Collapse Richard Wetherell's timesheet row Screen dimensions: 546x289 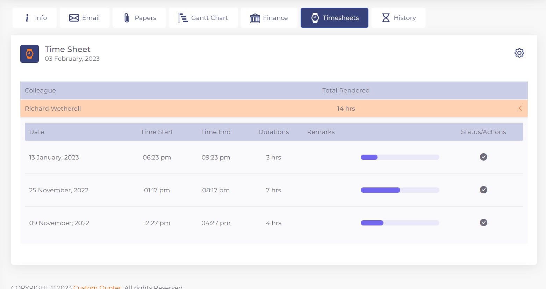pyautogui.click(x=520, y=108)
